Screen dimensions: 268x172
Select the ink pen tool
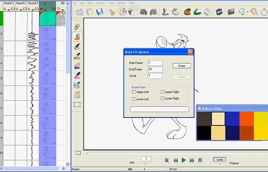[77, 46]
